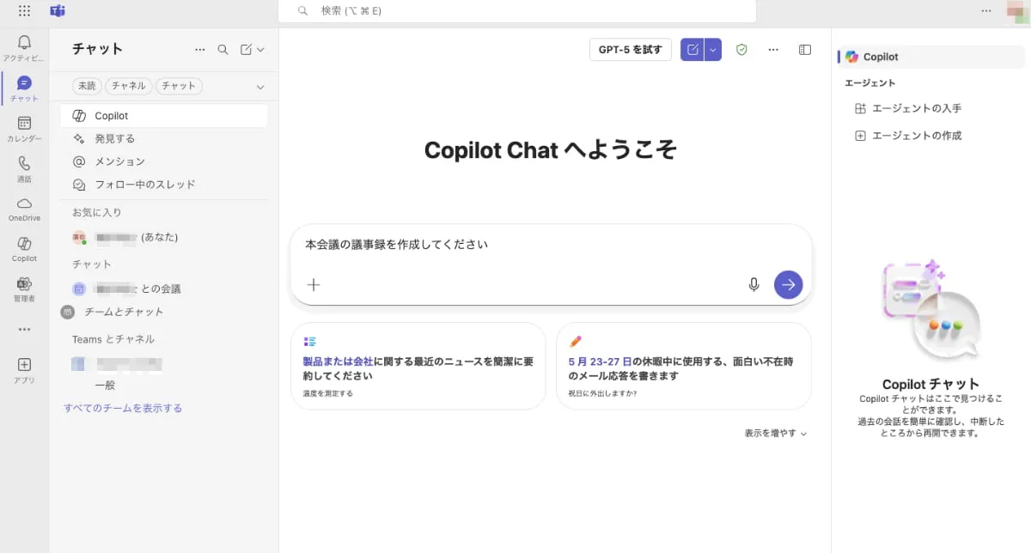Send the prompt using the arrow button
1031x553 pixels.
(x=788, y=284)
